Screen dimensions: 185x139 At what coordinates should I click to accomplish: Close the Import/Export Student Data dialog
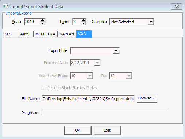click(177, 6)
